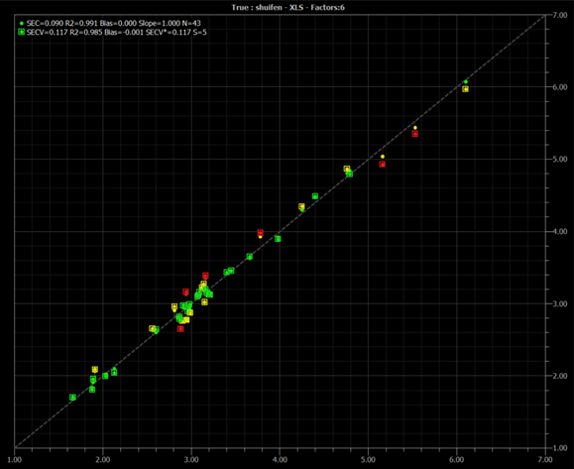The image size is (574, 469).
Task: Select the SECV=0.117 legend text line
Action: (x=116, y=32)
